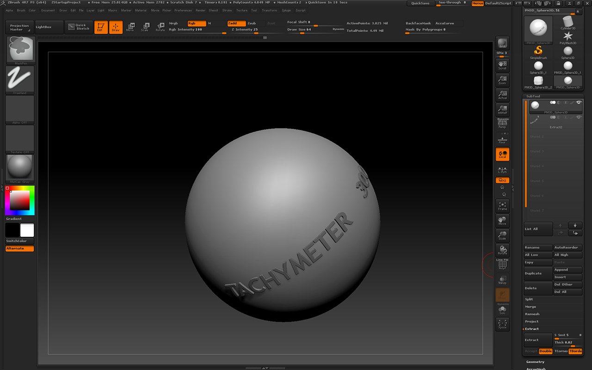Screen dimensions: 592x370
Task: Select the Sphere3D tool
Action: (568, 53)
